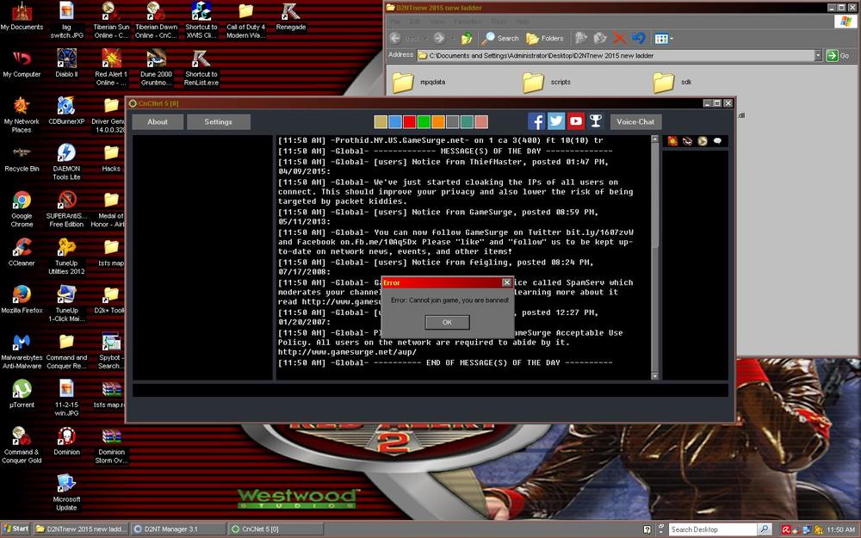
Task: Open CnCNet Twitter icon
Action: (555, 121)
